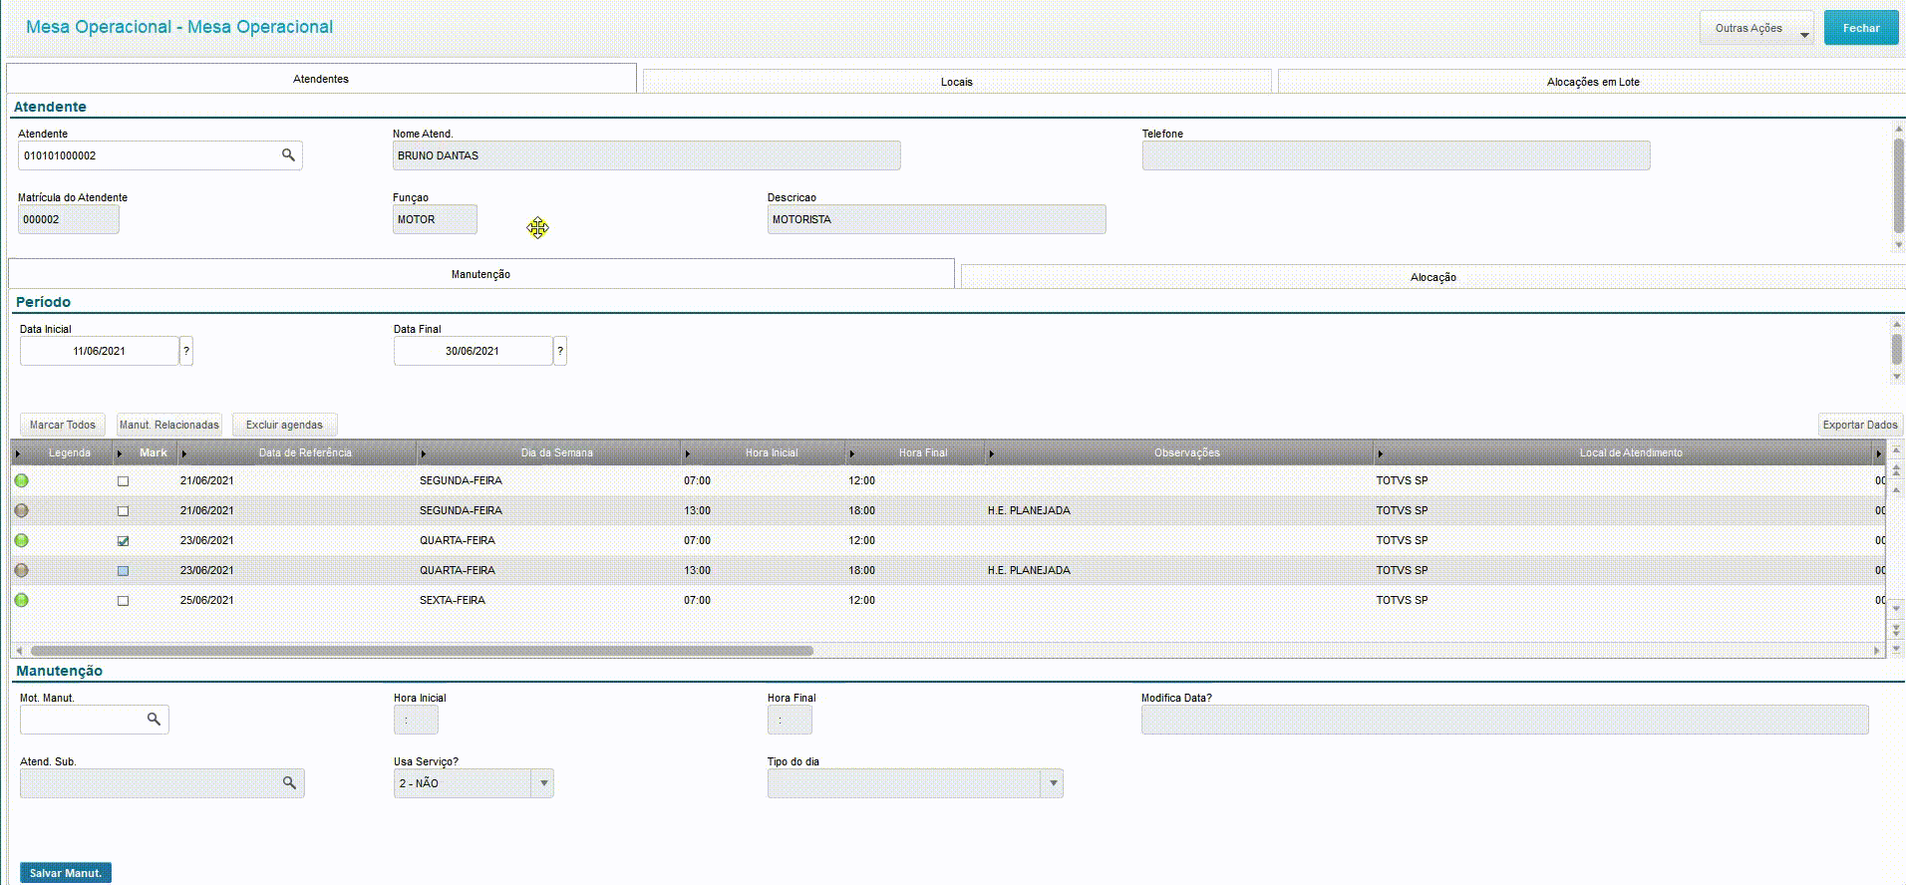Click the brown legend dot for 21/06/2021 13:00
1906x885 pixels.
22,510
